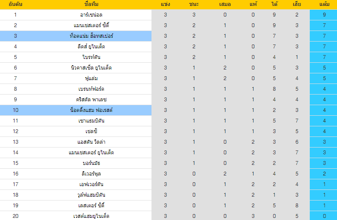This screenshot has height=220, width=337.
Task: Click the ชื่อทีม column header
Action: 91,4
